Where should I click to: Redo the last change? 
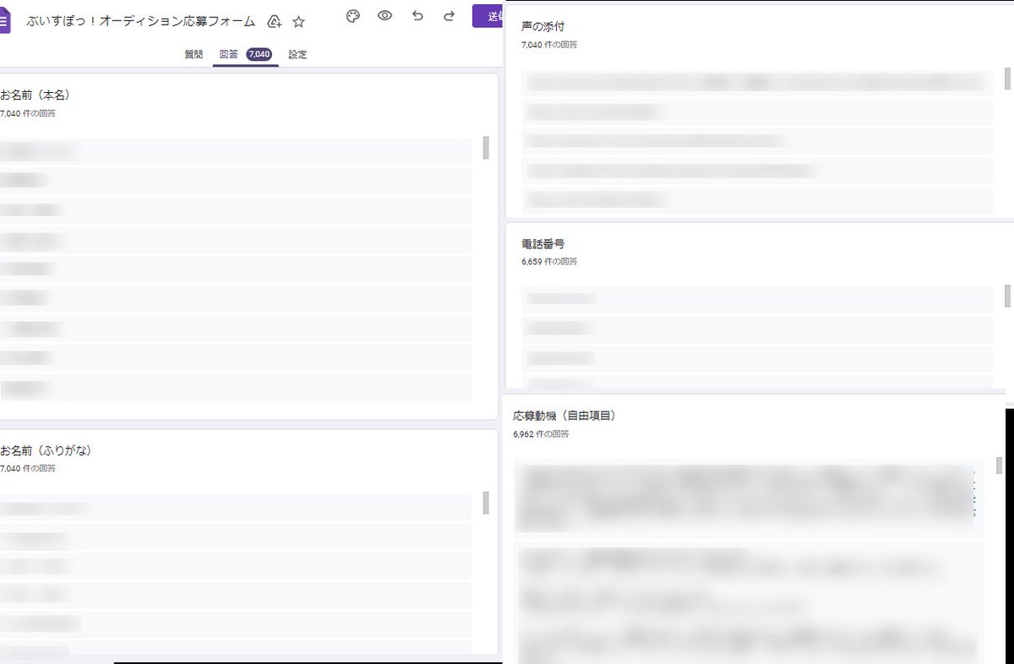(449, 15)
